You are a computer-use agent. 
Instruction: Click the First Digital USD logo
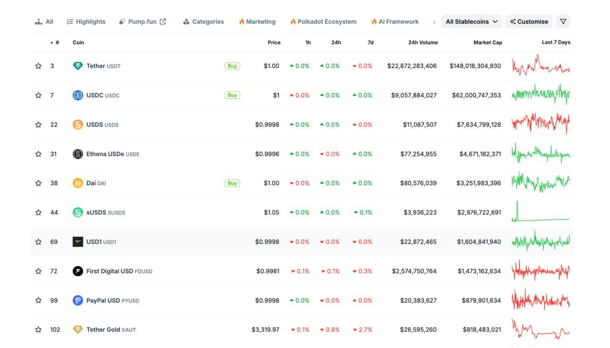pos(78,271)
